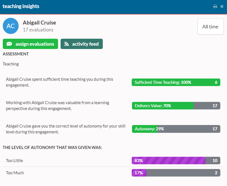Select the chat bubble icon on assign evaluations

[9, 44]
